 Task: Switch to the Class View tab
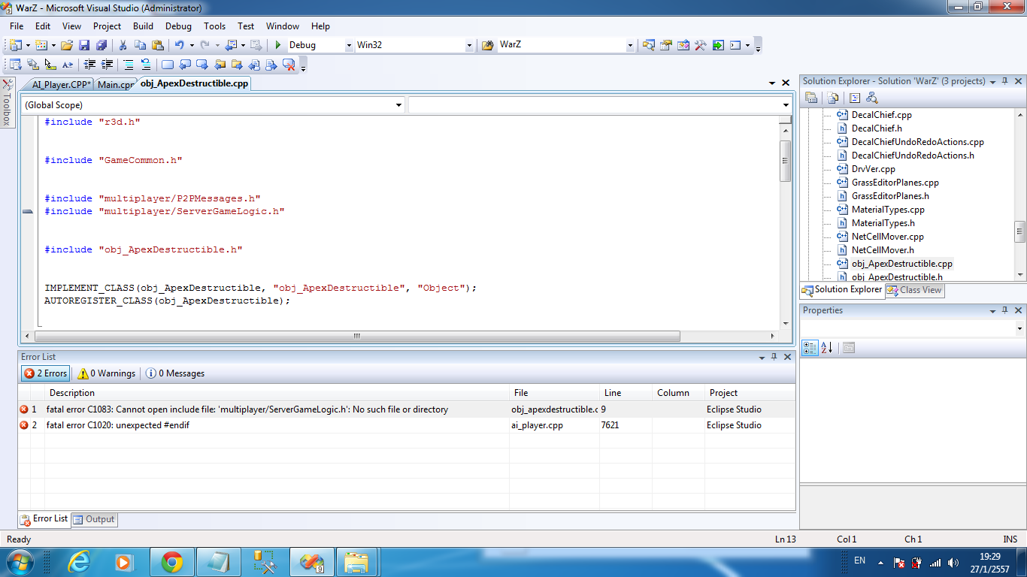pos(914,290)
